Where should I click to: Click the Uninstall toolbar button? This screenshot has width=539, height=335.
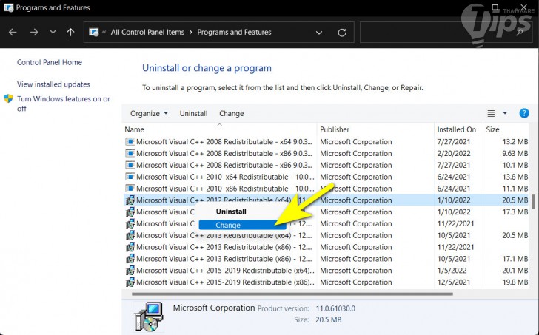(x=193, y=114)
